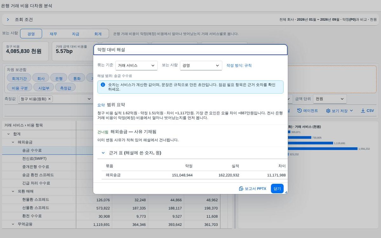Image resolution: width=381 pixels, height=238 pixels.
Task: Open the 보기 저장 menu
Action: coord(339,111)
